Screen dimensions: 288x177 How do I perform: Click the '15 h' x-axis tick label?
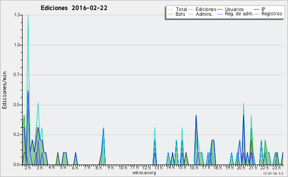click(x=182, y=167)
